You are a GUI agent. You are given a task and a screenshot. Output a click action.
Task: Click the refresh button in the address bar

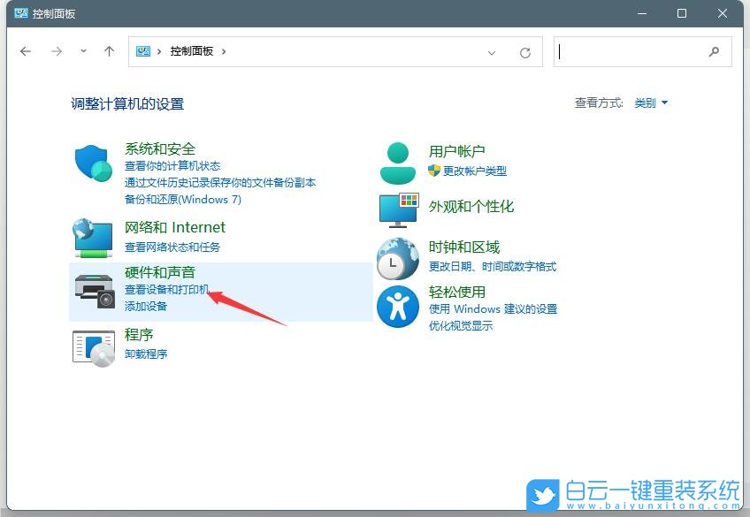(527, 51)
